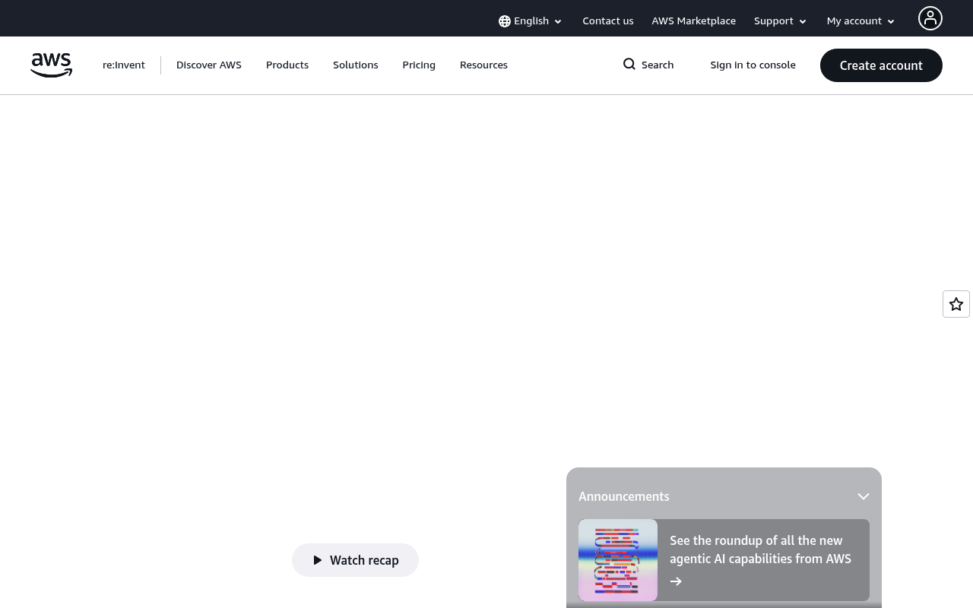Open the English language dropdown
The width and height of the screenshot is (973, 608).
pos(531,21)
